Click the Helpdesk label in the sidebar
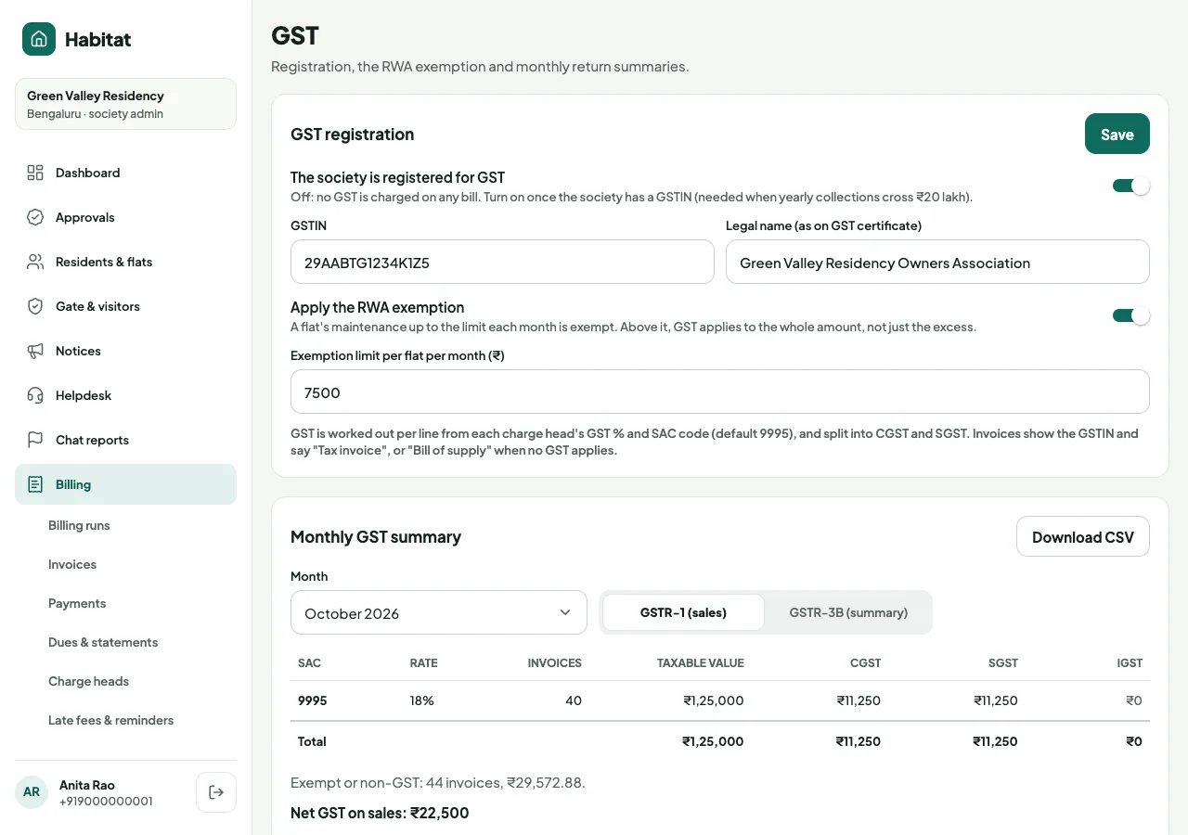The width and height of the screenshot is (1188, 835). tap(84, 395)
